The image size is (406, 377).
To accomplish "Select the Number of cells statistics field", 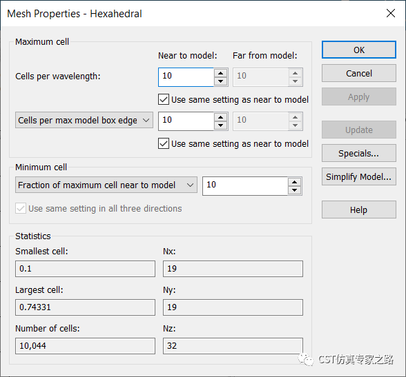I will 85,346.
